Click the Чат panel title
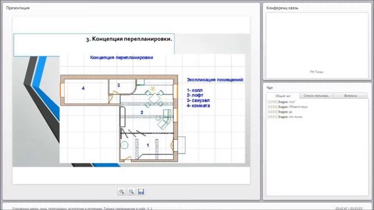 (x=269, y=88)
